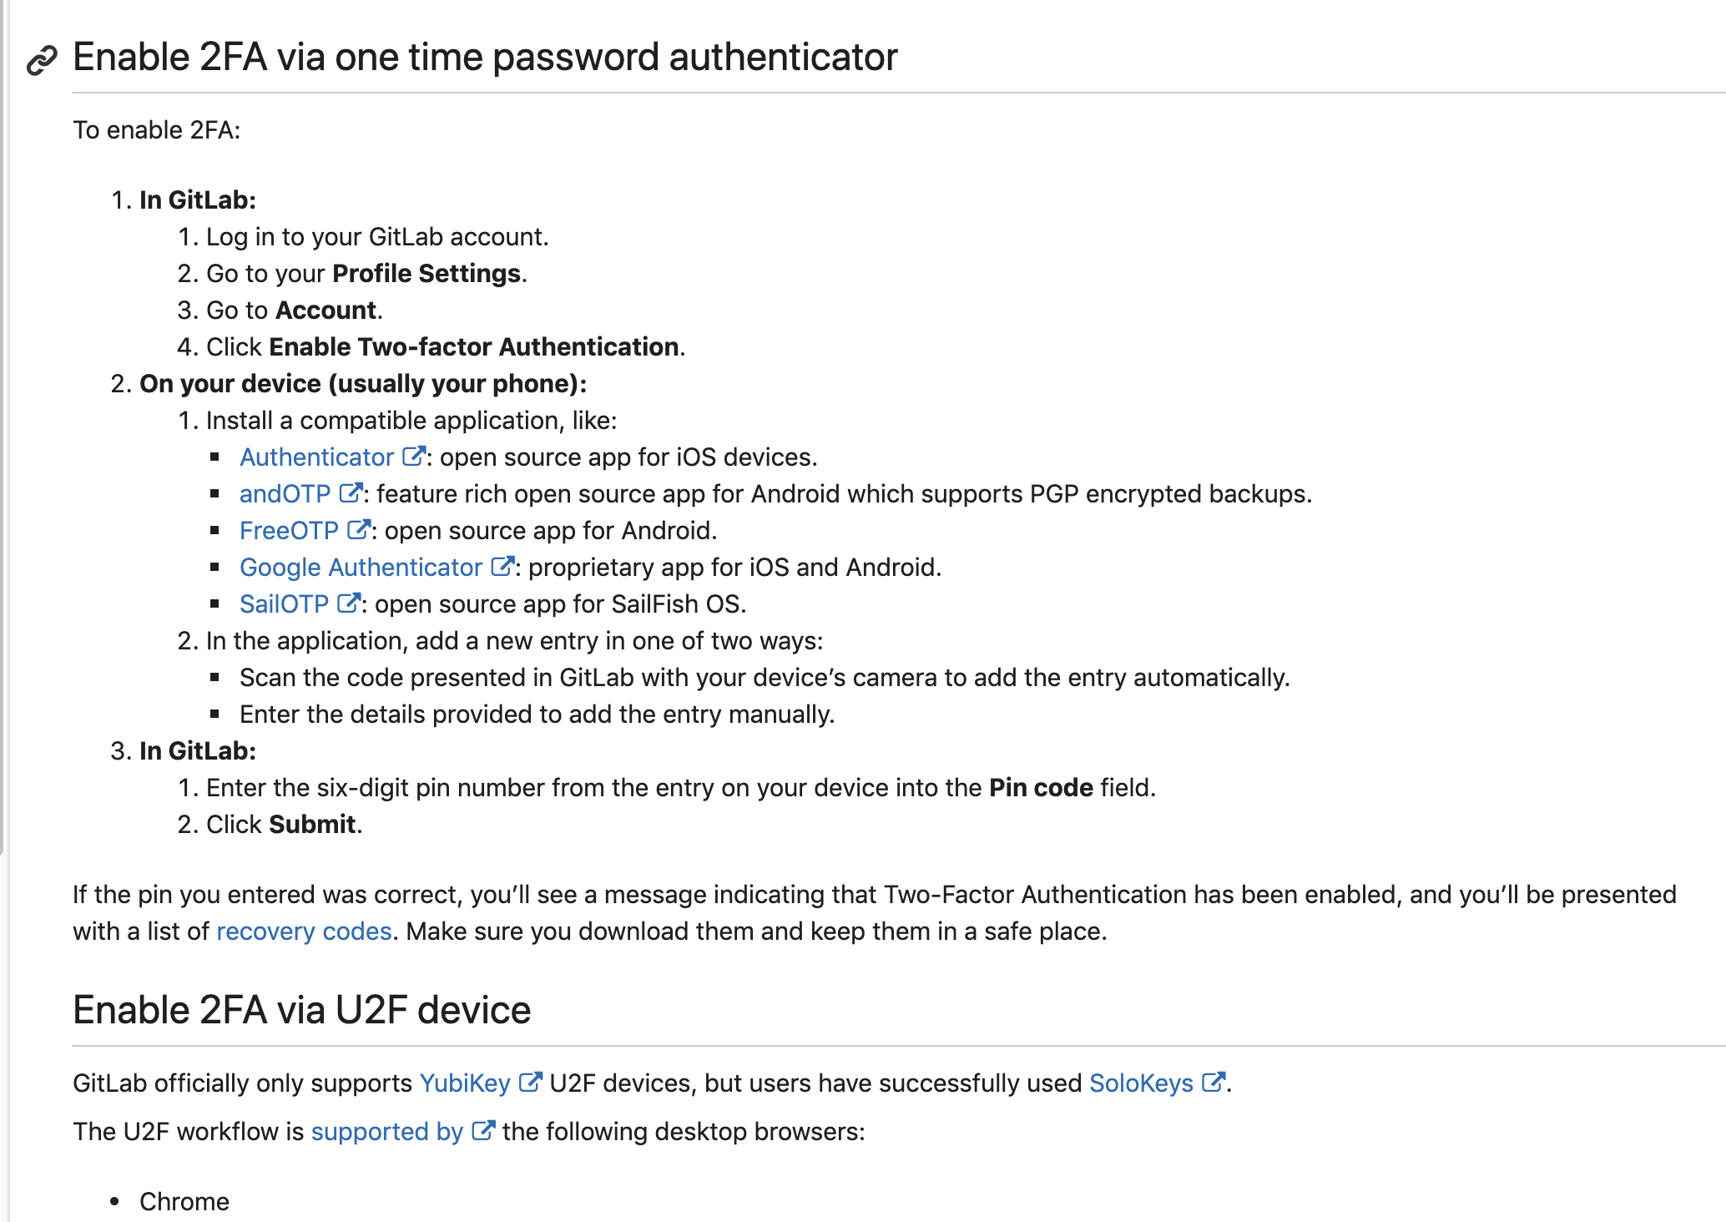1726x1222 pixels.
Task: Open the YubiKey link text
Action: pyautogui.click(x=464, y=1083)
